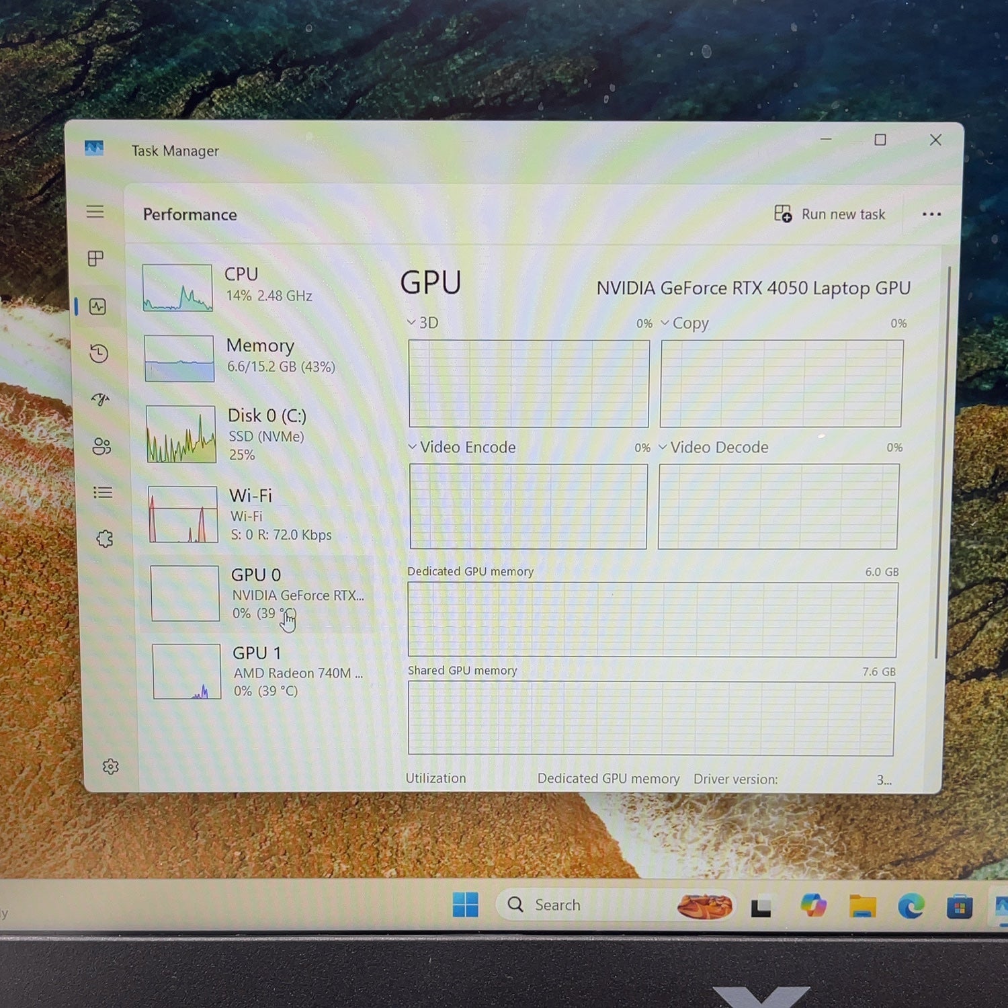
Task: Open the App history page icon
Action: (x=99, y=353)
